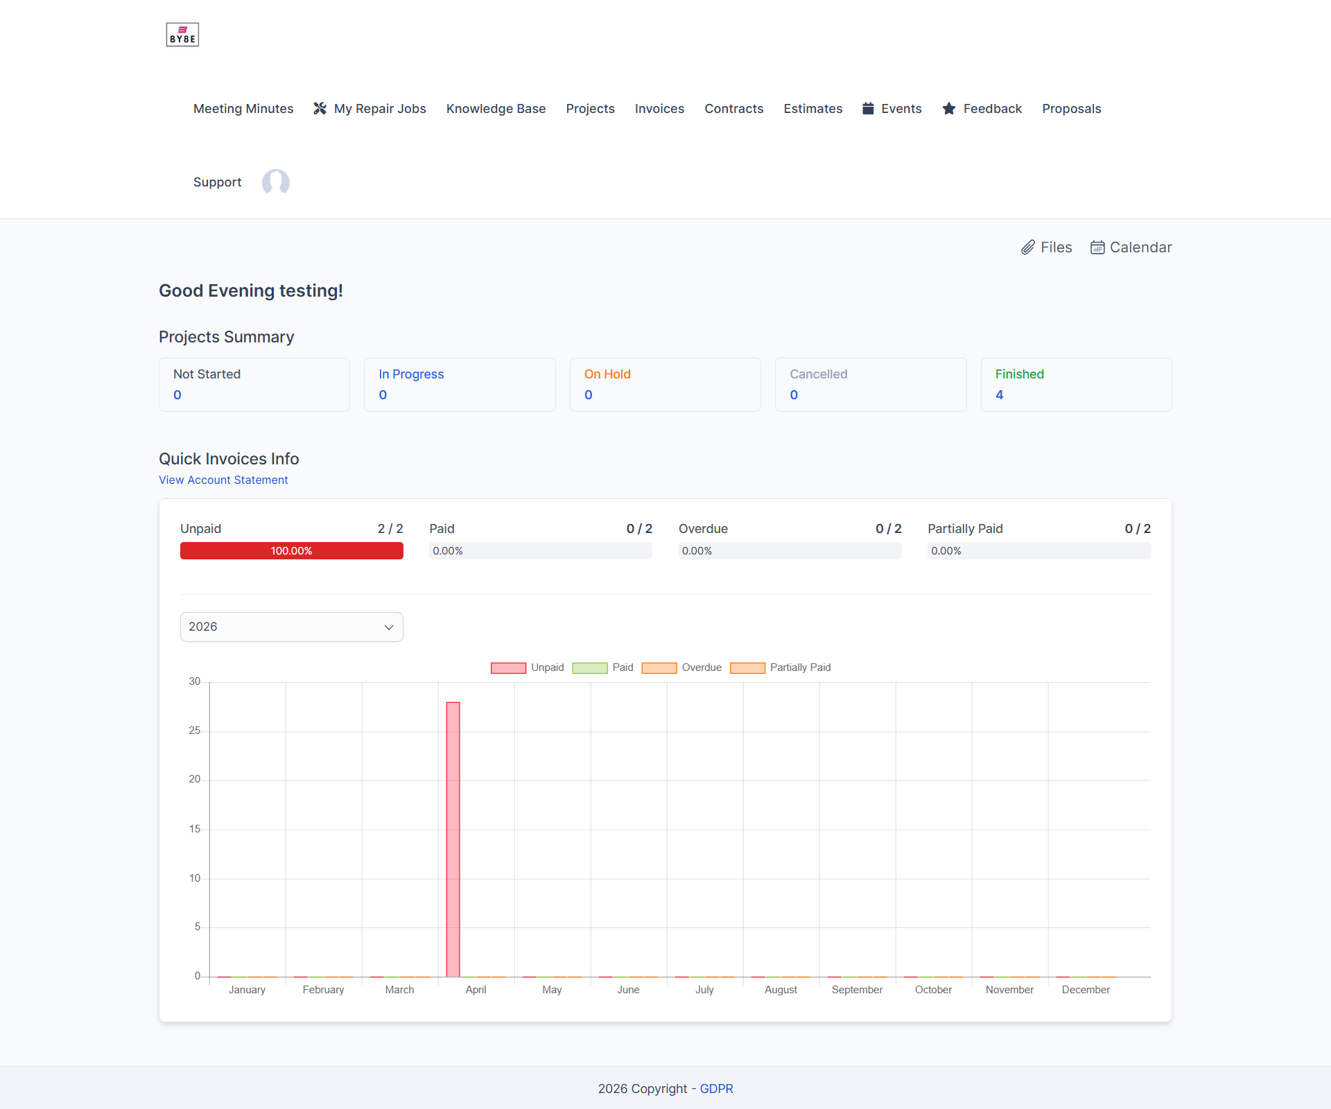
Task: Click the red Unpaid 100% progress bar
Action: tap(291, 550)
